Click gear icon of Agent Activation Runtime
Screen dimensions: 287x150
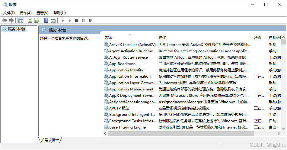coord(106,51)
